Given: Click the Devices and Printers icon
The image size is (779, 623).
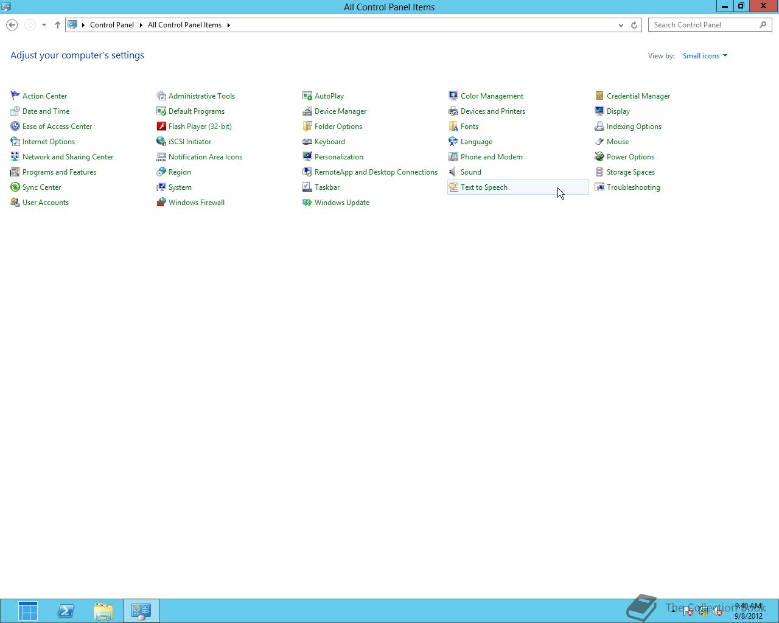Looking at the screenshot, I should point(453,111).
